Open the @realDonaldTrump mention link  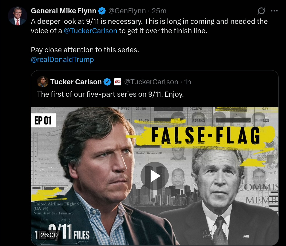tap(62, 60)
